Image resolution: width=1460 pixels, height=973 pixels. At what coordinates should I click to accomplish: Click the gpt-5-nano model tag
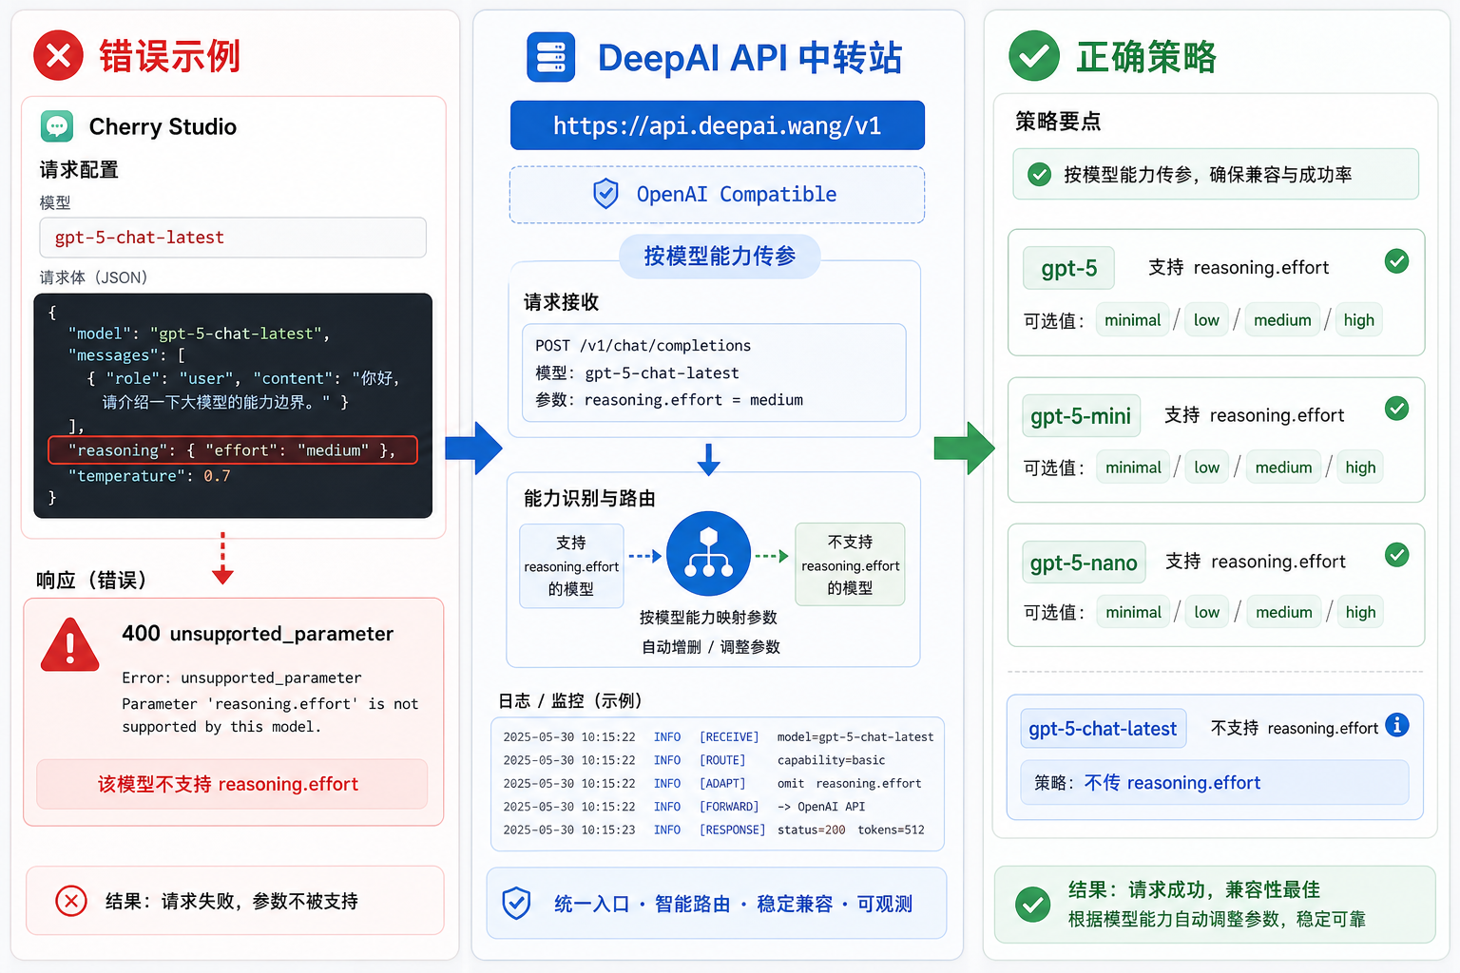(x=1084, y=563)
